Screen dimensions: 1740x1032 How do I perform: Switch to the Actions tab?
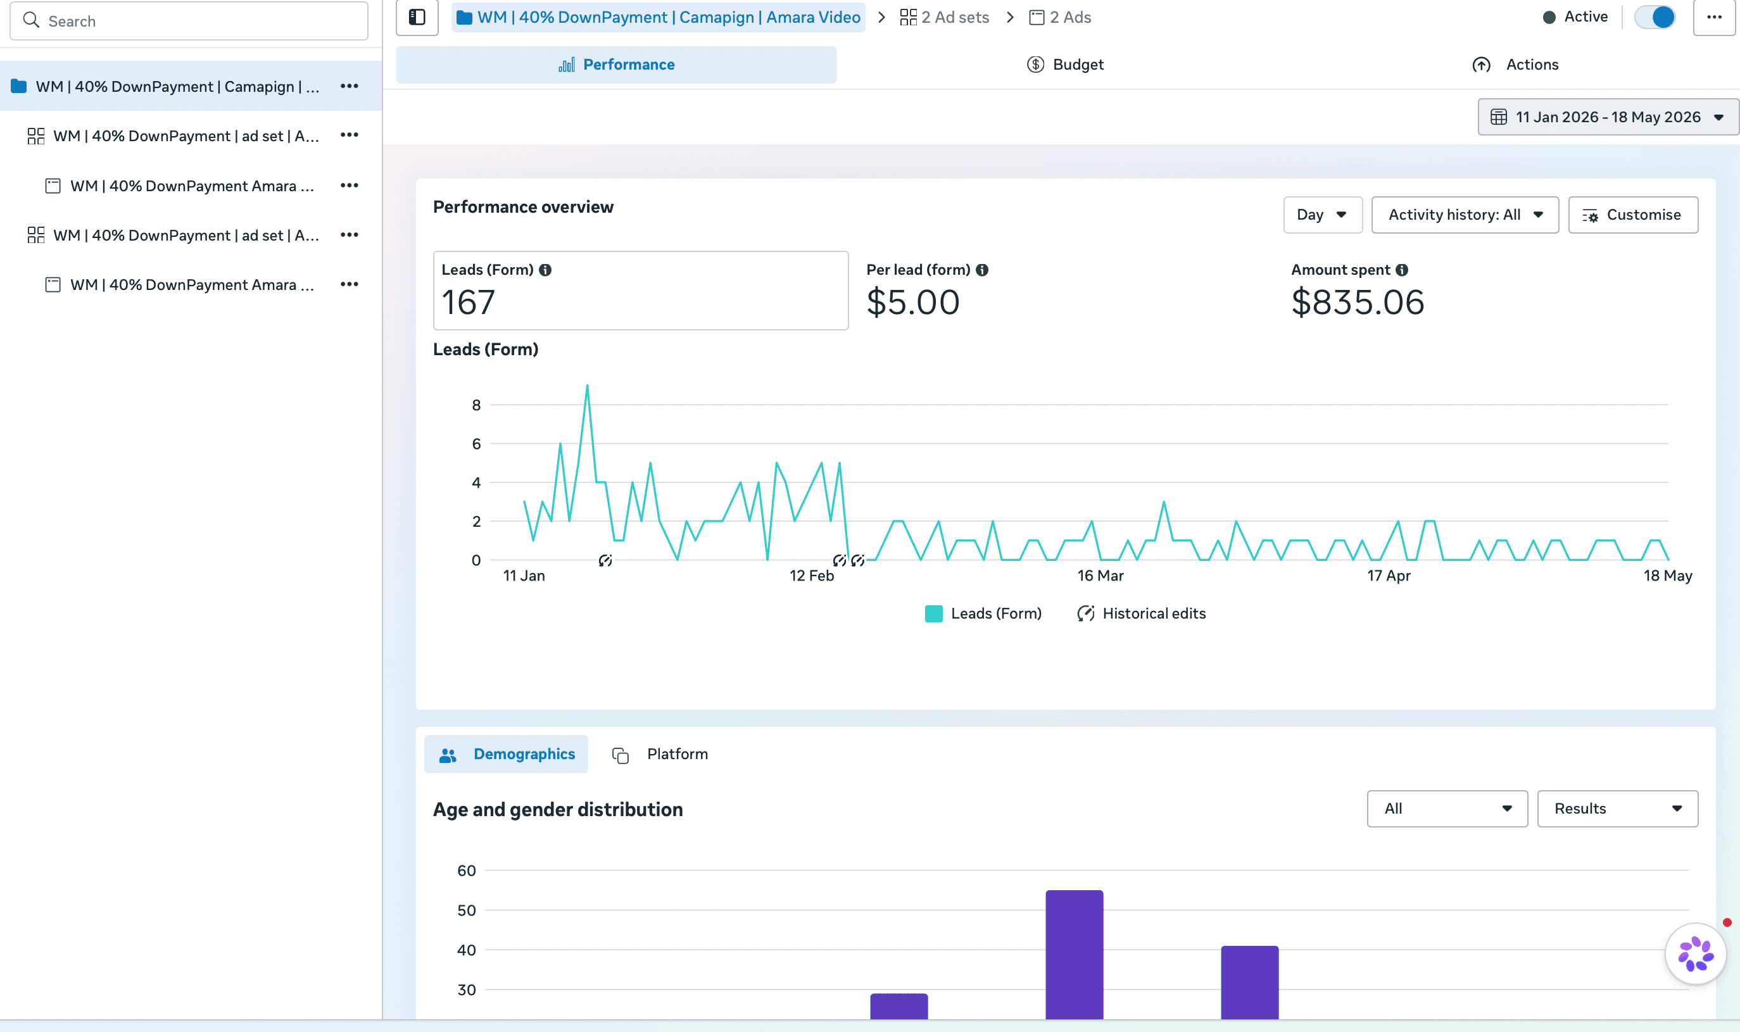coord(1515,65)
